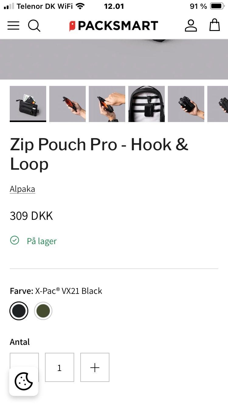
Task: Click the green in-stock checkmark icon
Action: pyautogui.click(x=15, y=240)
